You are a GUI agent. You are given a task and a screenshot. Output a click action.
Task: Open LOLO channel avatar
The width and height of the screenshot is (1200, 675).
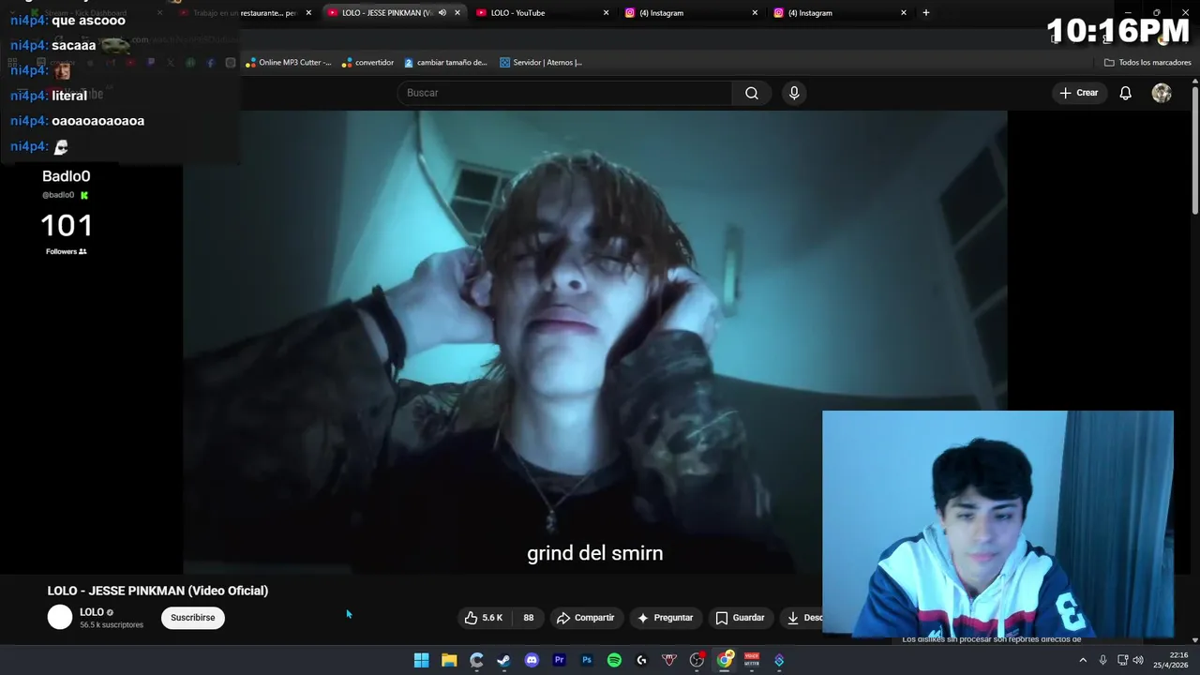(x=60, y=617)
